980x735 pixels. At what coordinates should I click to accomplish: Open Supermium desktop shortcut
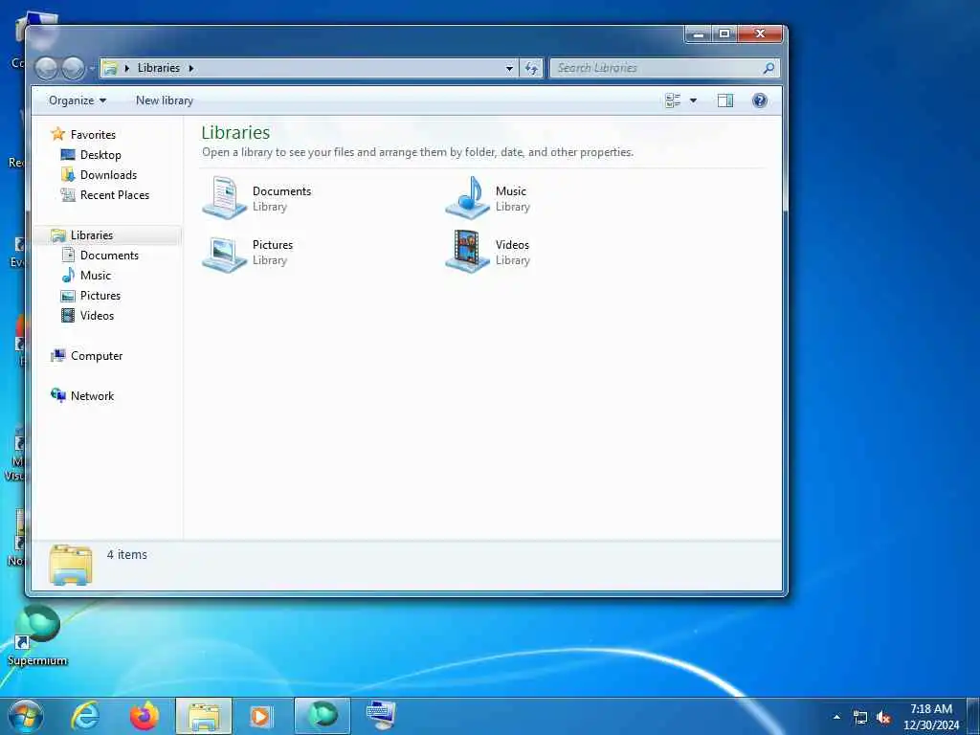(37, 635)
